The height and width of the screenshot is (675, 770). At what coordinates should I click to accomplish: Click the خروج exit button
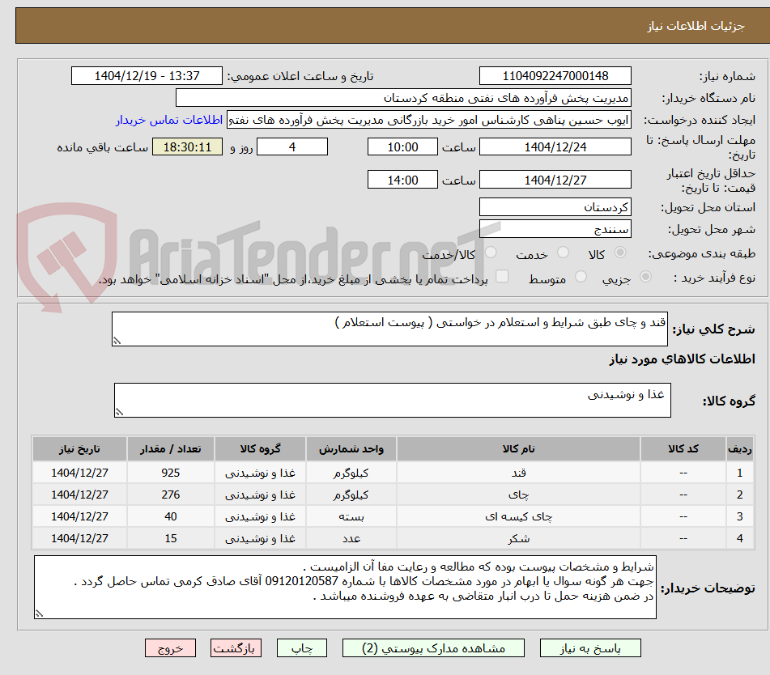(170, 648)
